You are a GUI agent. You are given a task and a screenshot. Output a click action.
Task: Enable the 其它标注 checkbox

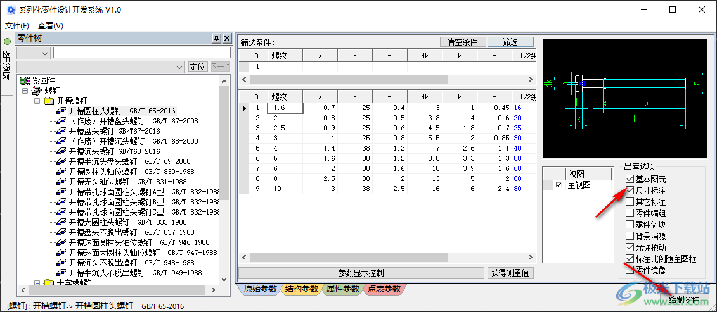(630, 201)
